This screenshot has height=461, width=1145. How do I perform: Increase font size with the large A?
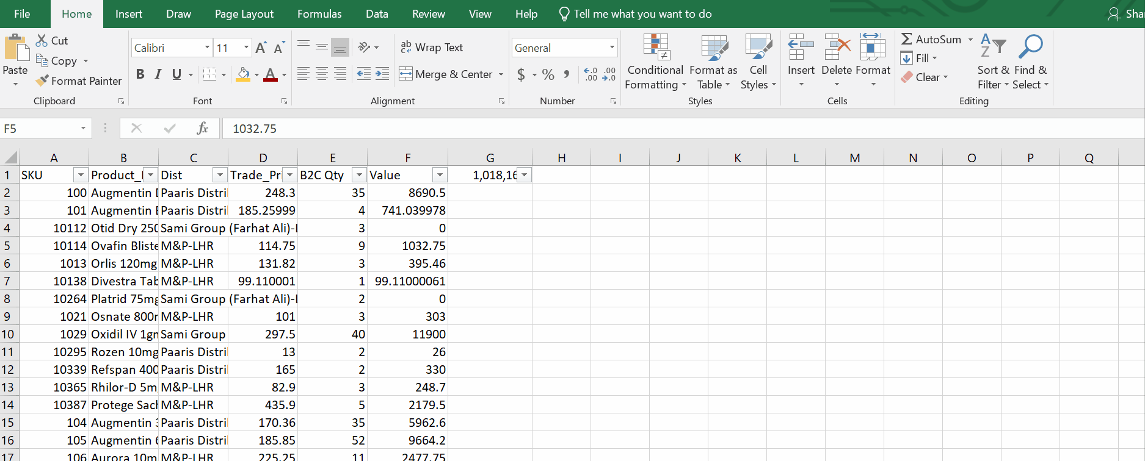point(261,48)
